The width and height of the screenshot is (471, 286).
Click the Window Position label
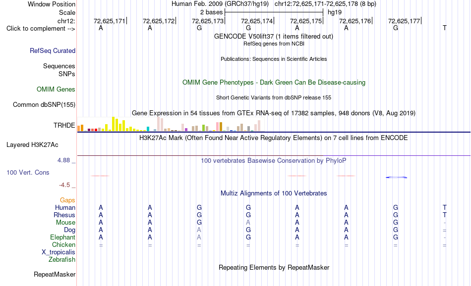point(52,4)
